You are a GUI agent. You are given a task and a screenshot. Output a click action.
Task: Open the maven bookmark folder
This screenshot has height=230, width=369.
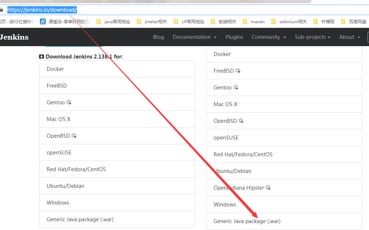[x=254, y=22]
